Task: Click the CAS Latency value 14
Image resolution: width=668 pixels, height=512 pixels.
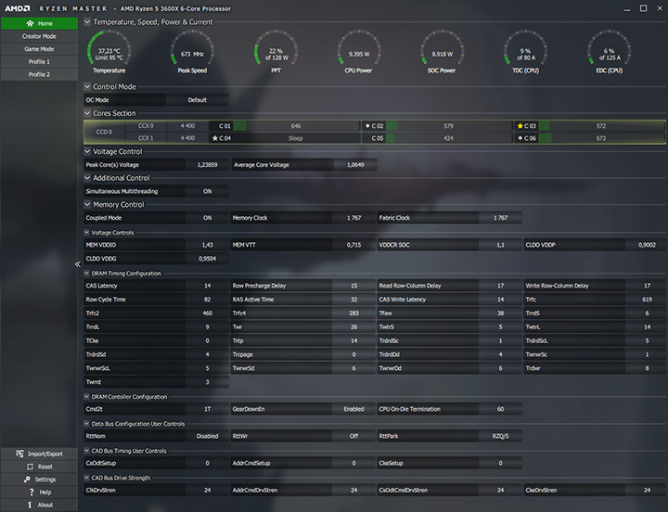Action: point(207,286)
